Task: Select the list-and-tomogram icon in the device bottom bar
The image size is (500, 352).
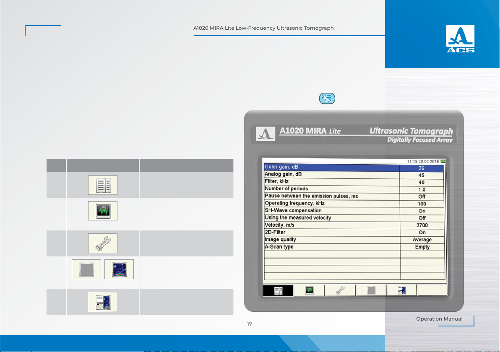Action: click(x=402, y=290)
